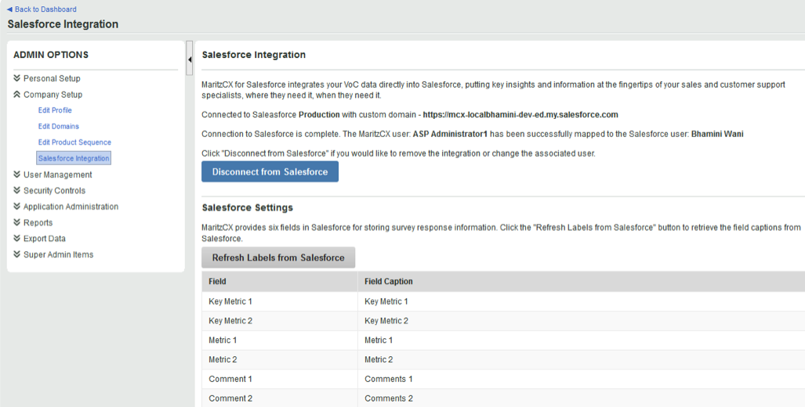Open the Edit Product Sequence link
This screenshot has width=805, height=407.
click(x=74, y=142)
